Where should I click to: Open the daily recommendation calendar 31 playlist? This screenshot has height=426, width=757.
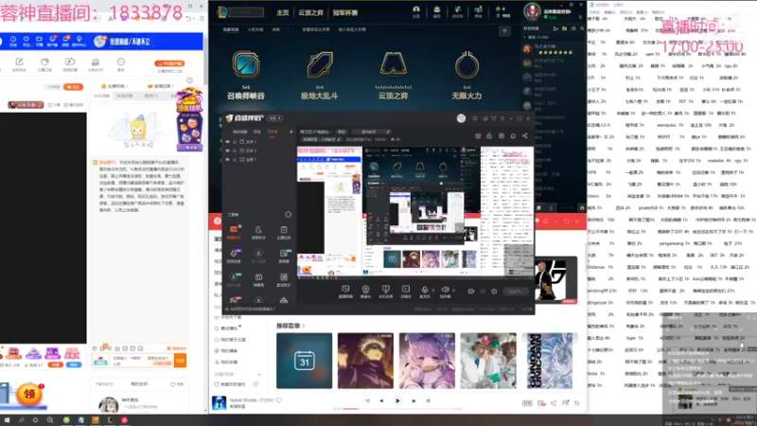(304, 361)
